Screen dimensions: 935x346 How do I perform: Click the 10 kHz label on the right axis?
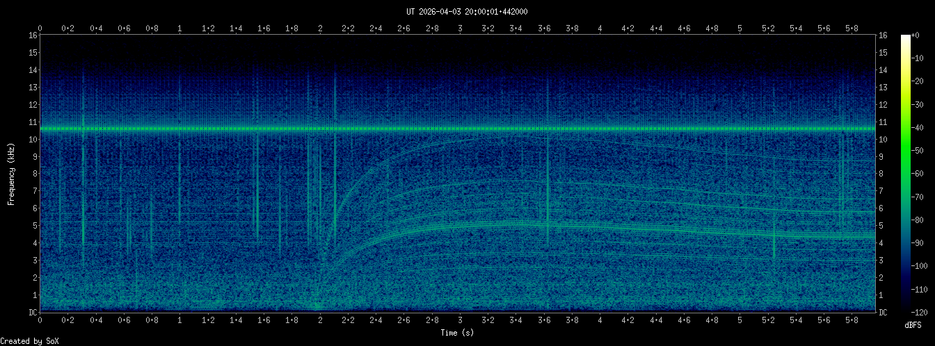pyautogui.click(x=884, y=140)
